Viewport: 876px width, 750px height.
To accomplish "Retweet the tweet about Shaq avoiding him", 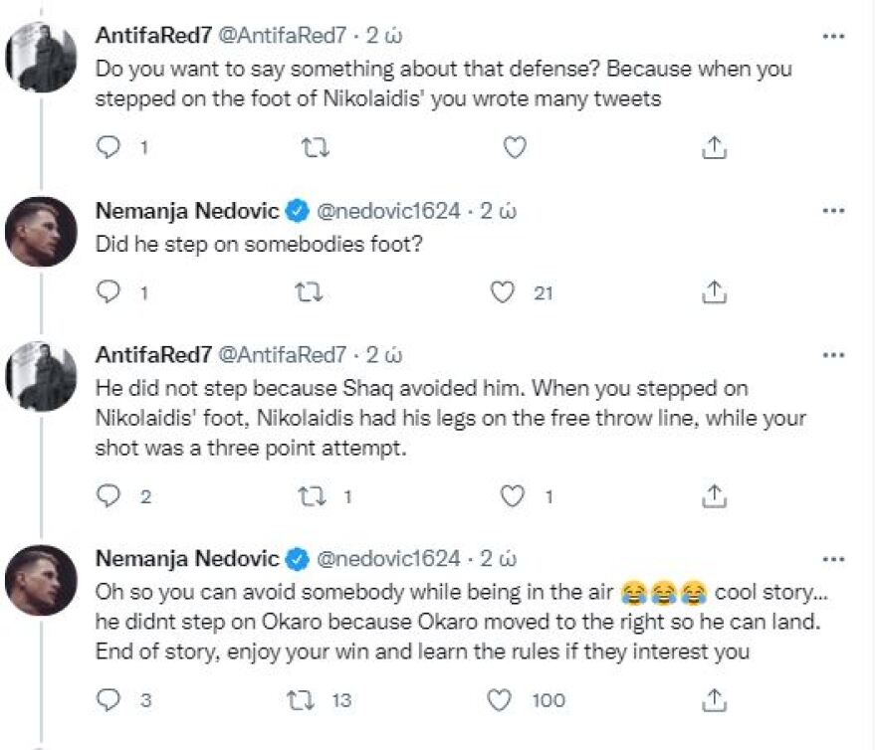I will click(311, 496).
